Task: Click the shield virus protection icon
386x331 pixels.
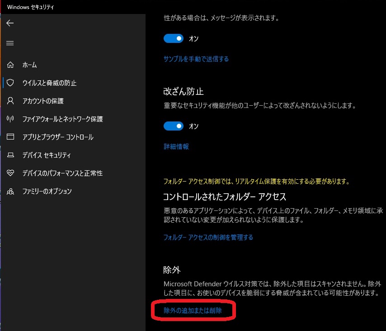Action: 10,83
